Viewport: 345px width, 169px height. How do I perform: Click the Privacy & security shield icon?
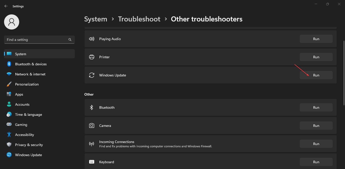point(9,145)
